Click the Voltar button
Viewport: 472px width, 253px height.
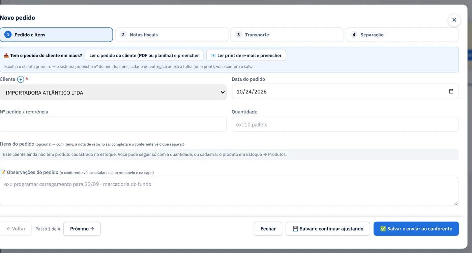coord(16,229)
